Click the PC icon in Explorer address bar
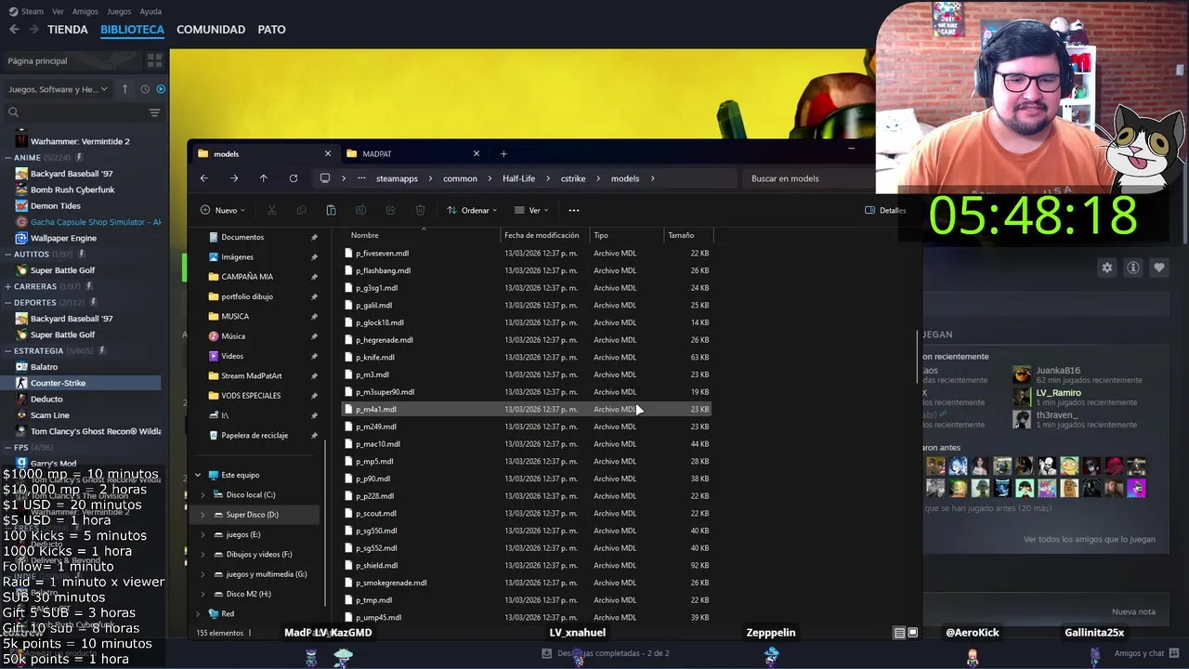This screenshot has width=1189, height=669. tap(325, 178)
